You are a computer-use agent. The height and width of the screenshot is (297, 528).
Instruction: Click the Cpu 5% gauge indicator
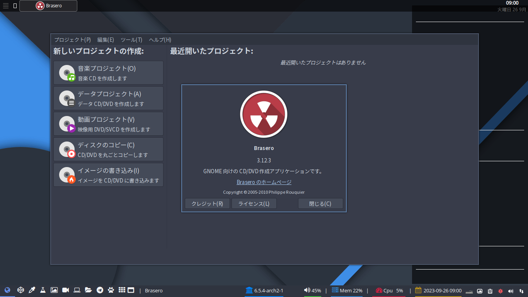389,290
